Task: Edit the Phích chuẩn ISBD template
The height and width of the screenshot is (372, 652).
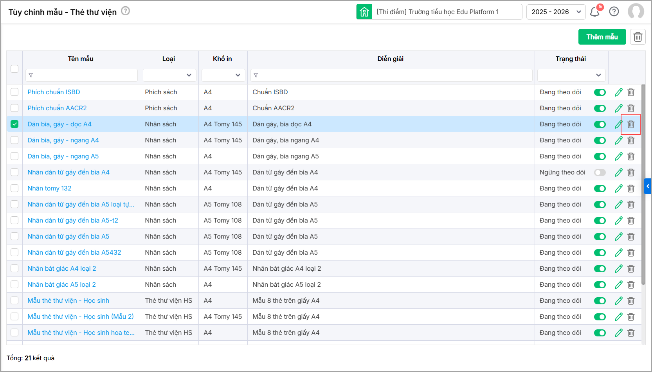Action: [618, 92]
